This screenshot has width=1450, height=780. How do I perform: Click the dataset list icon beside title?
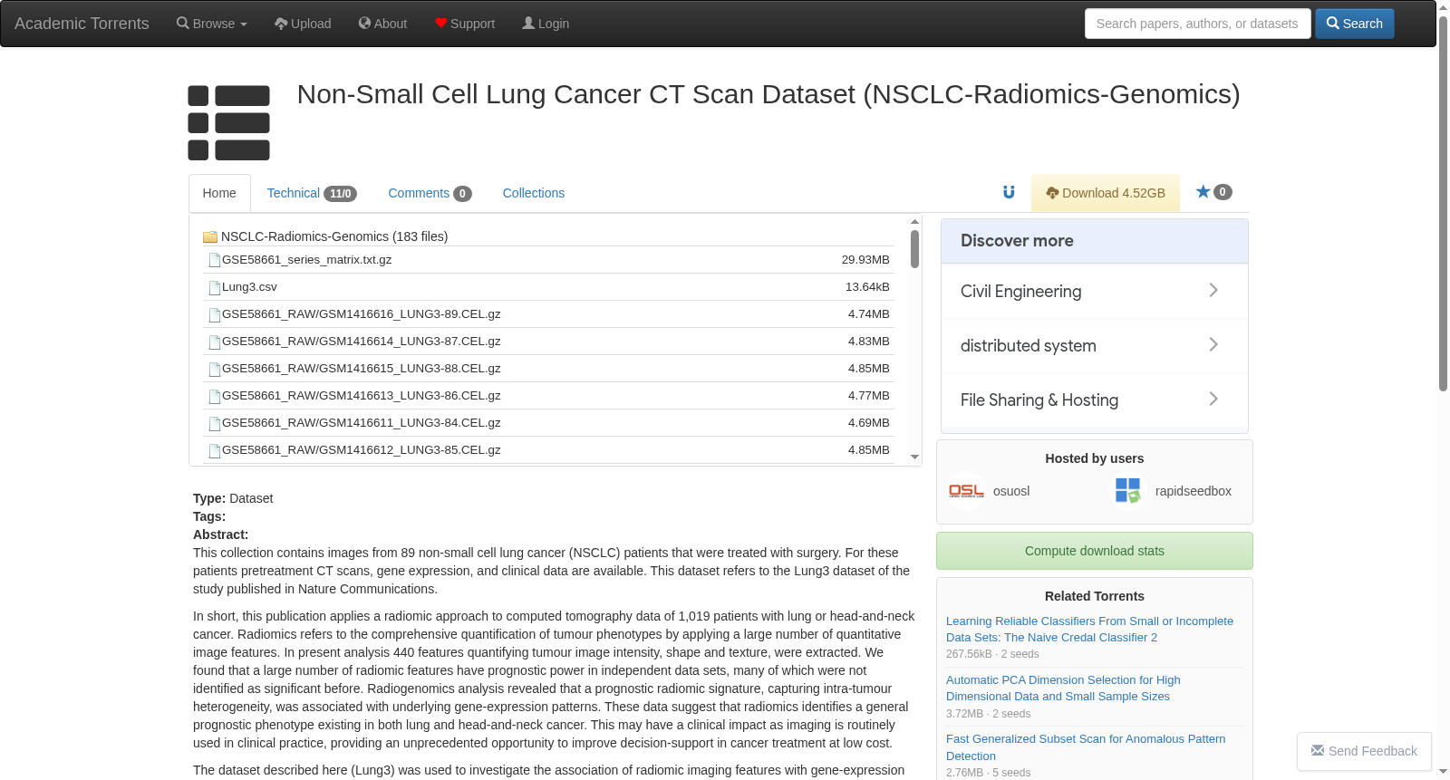(229, 122)
